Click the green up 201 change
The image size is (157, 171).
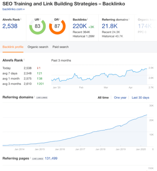click(x=40, y=84)
